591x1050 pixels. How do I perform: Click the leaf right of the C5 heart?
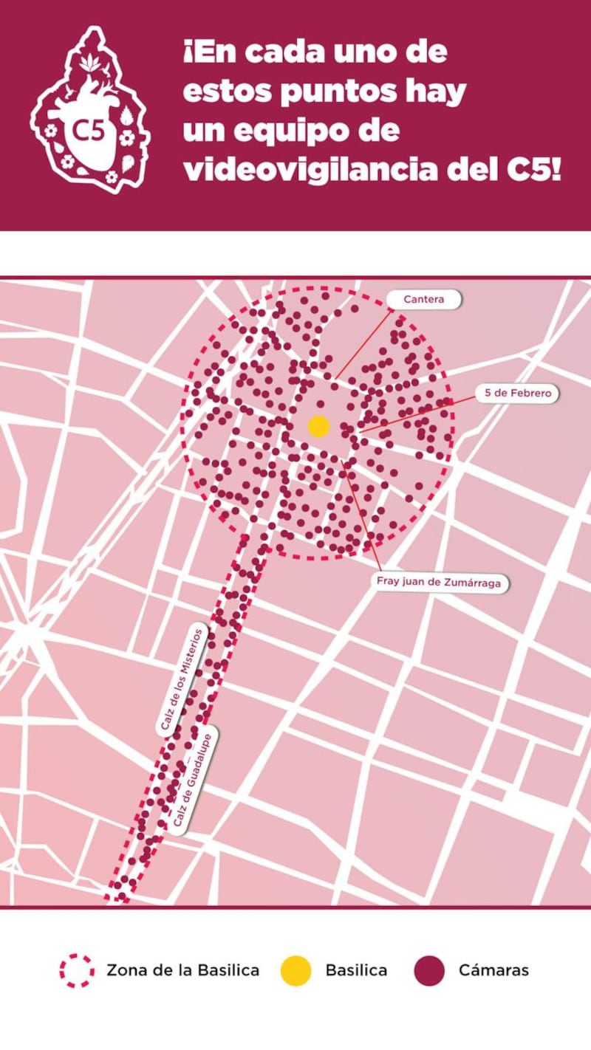coord(126,115)
